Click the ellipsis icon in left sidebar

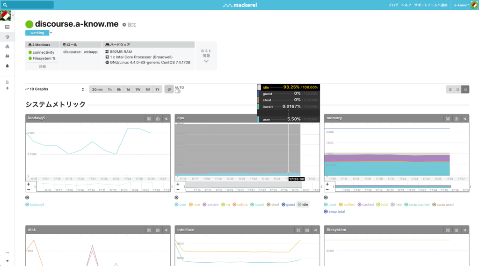(7, 253)
